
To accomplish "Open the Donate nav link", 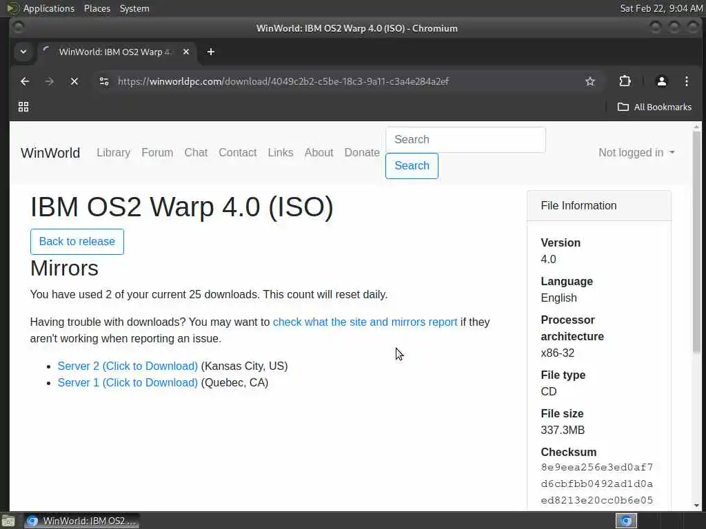I will click(362, 152).
